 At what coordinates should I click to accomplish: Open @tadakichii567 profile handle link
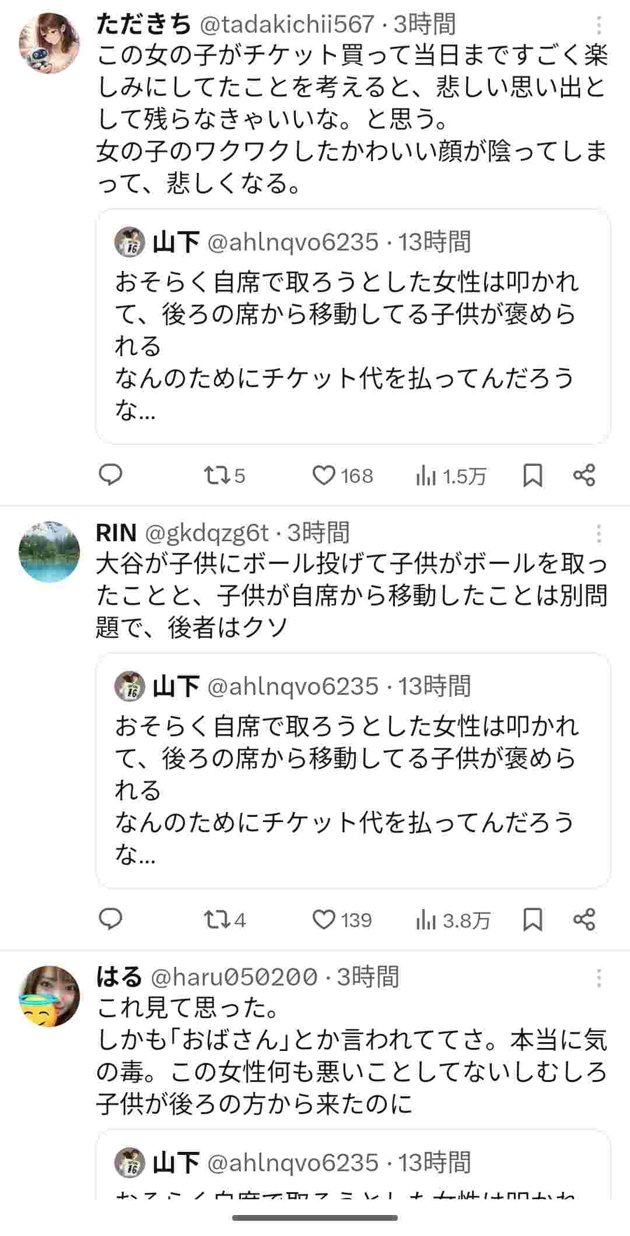[287, 25]
